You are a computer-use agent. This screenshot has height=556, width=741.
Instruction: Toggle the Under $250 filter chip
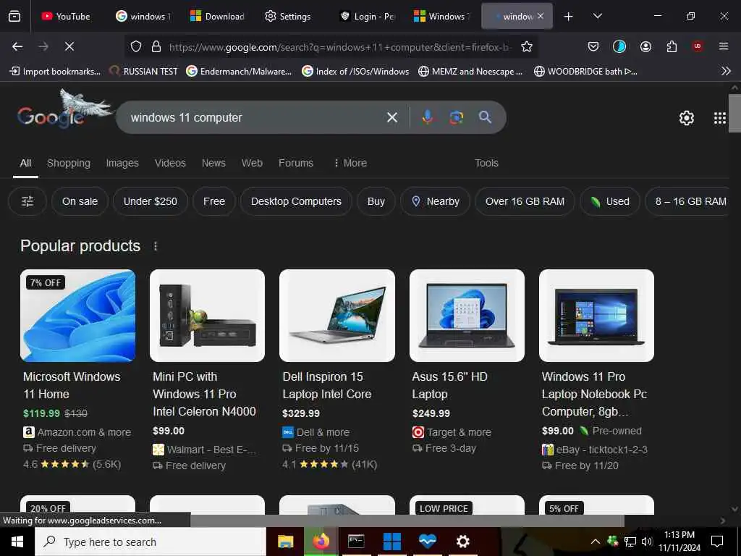pos(151,201)
